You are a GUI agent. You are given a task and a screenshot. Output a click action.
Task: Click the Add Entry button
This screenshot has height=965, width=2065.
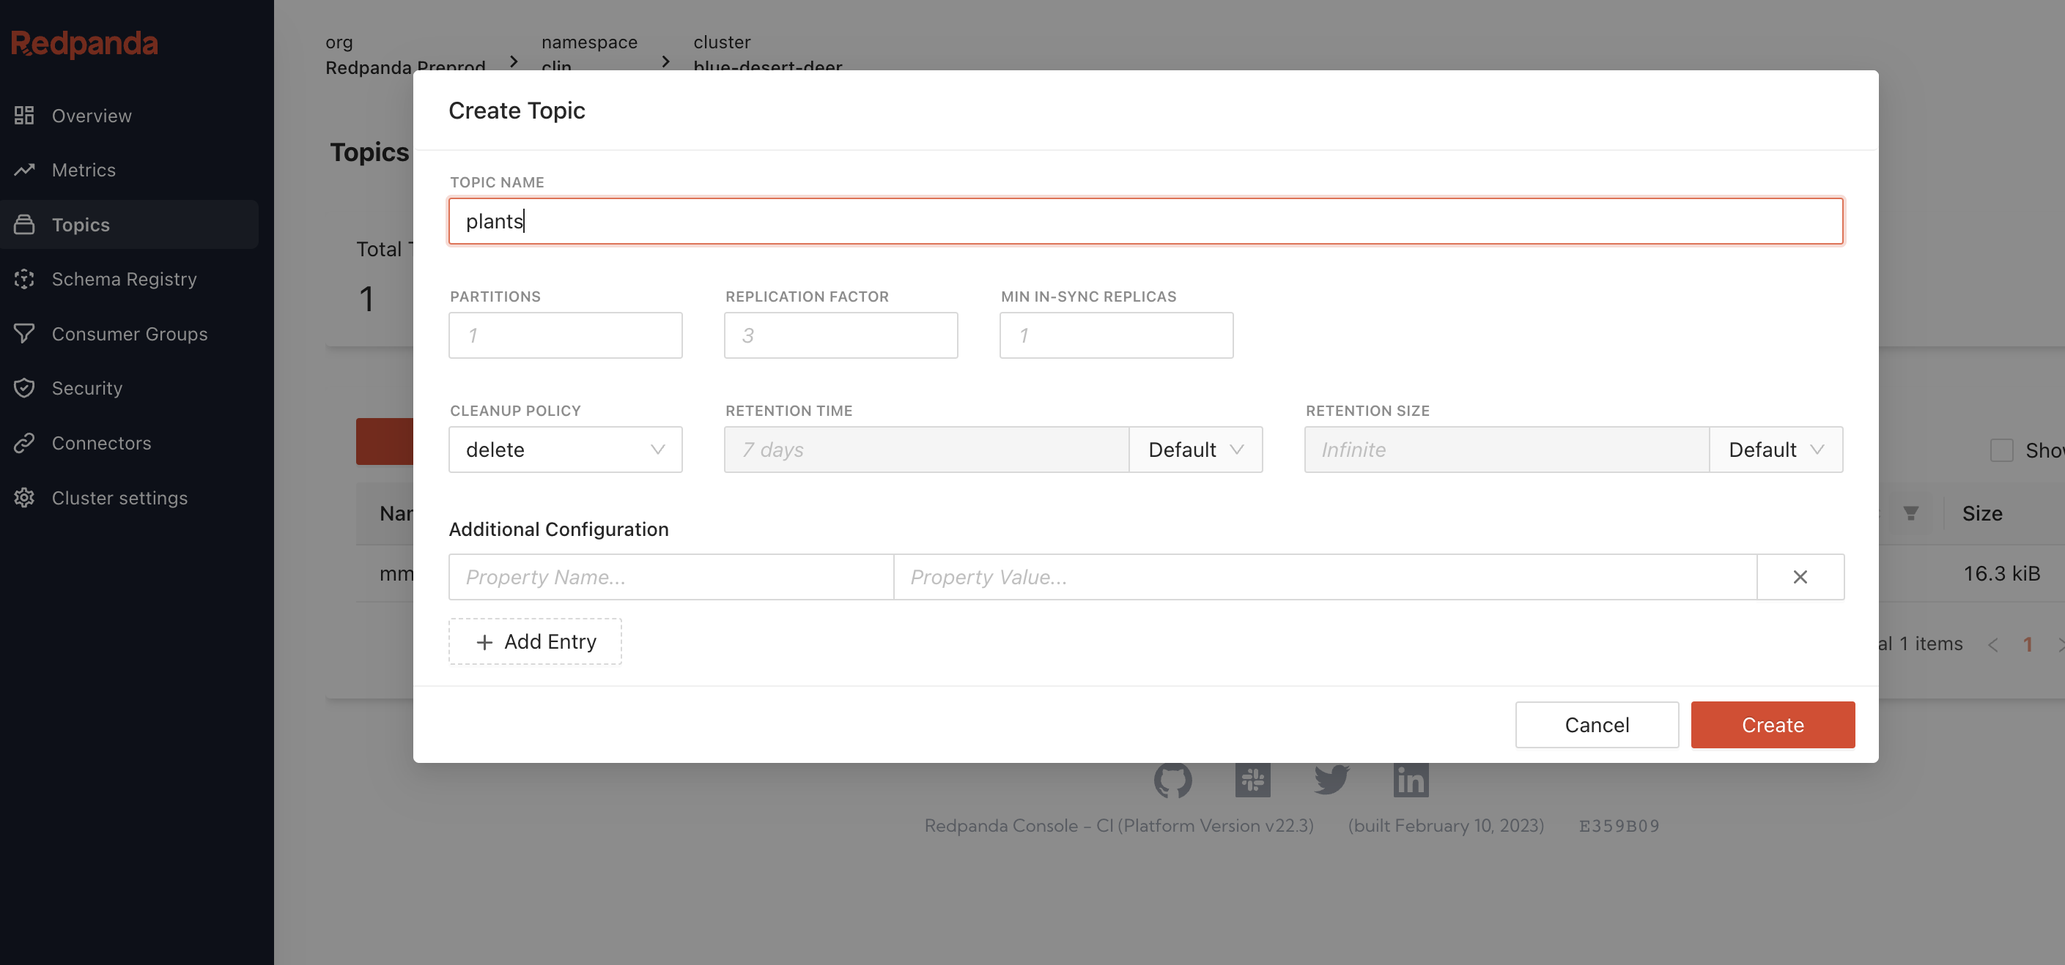point(535,641)
